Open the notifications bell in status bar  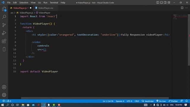(186, 101)
